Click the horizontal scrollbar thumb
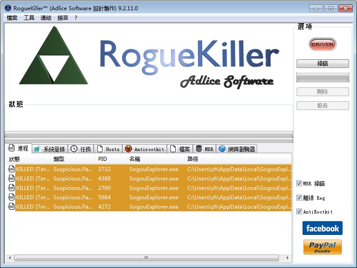This screenshot has width=357, height=268. pos(146,258)
